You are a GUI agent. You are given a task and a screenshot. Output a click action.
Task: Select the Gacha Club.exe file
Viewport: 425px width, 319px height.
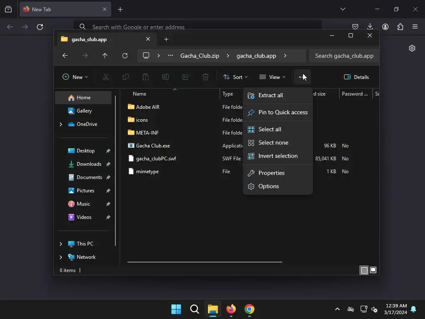tap(153, 146)
